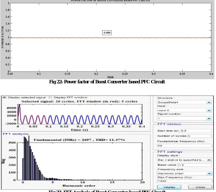216x192 pixels.
Task: Click the Start time input field
Action: 196,131
